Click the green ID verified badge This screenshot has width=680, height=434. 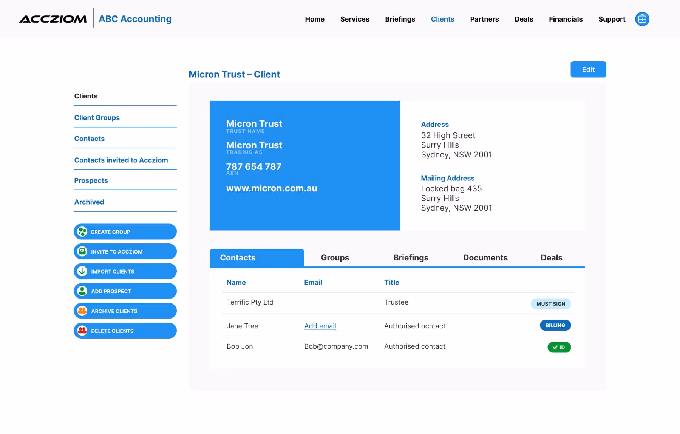click(x=559, y=347)
